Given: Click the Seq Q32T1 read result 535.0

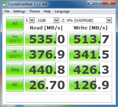Looking at the screenshot, I should pyautogui.click(x=46, y=39).
